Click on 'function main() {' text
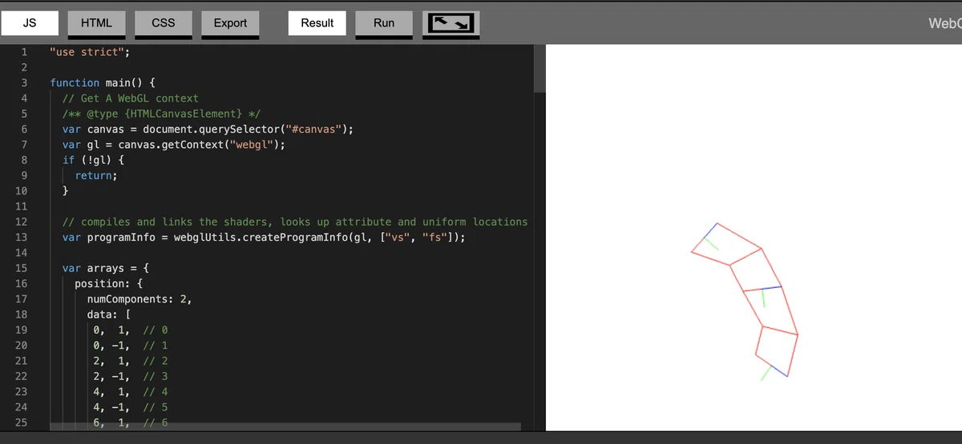The image size is (962, 444). point(103,82)
